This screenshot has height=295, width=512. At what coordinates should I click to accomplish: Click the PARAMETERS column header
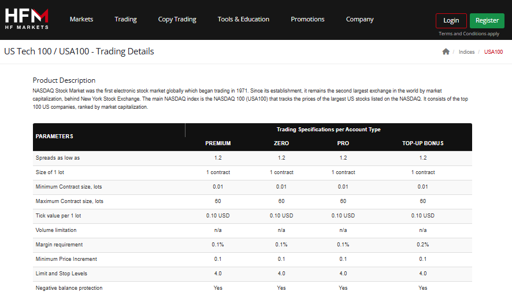pos(54,137)
